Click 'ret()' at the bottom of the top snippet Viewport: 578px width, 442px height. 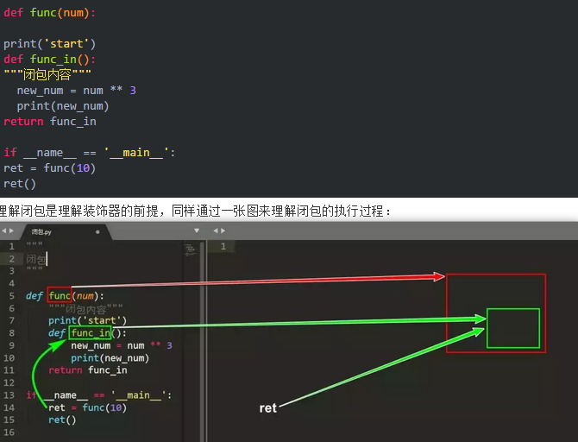(x=20, y=184)
